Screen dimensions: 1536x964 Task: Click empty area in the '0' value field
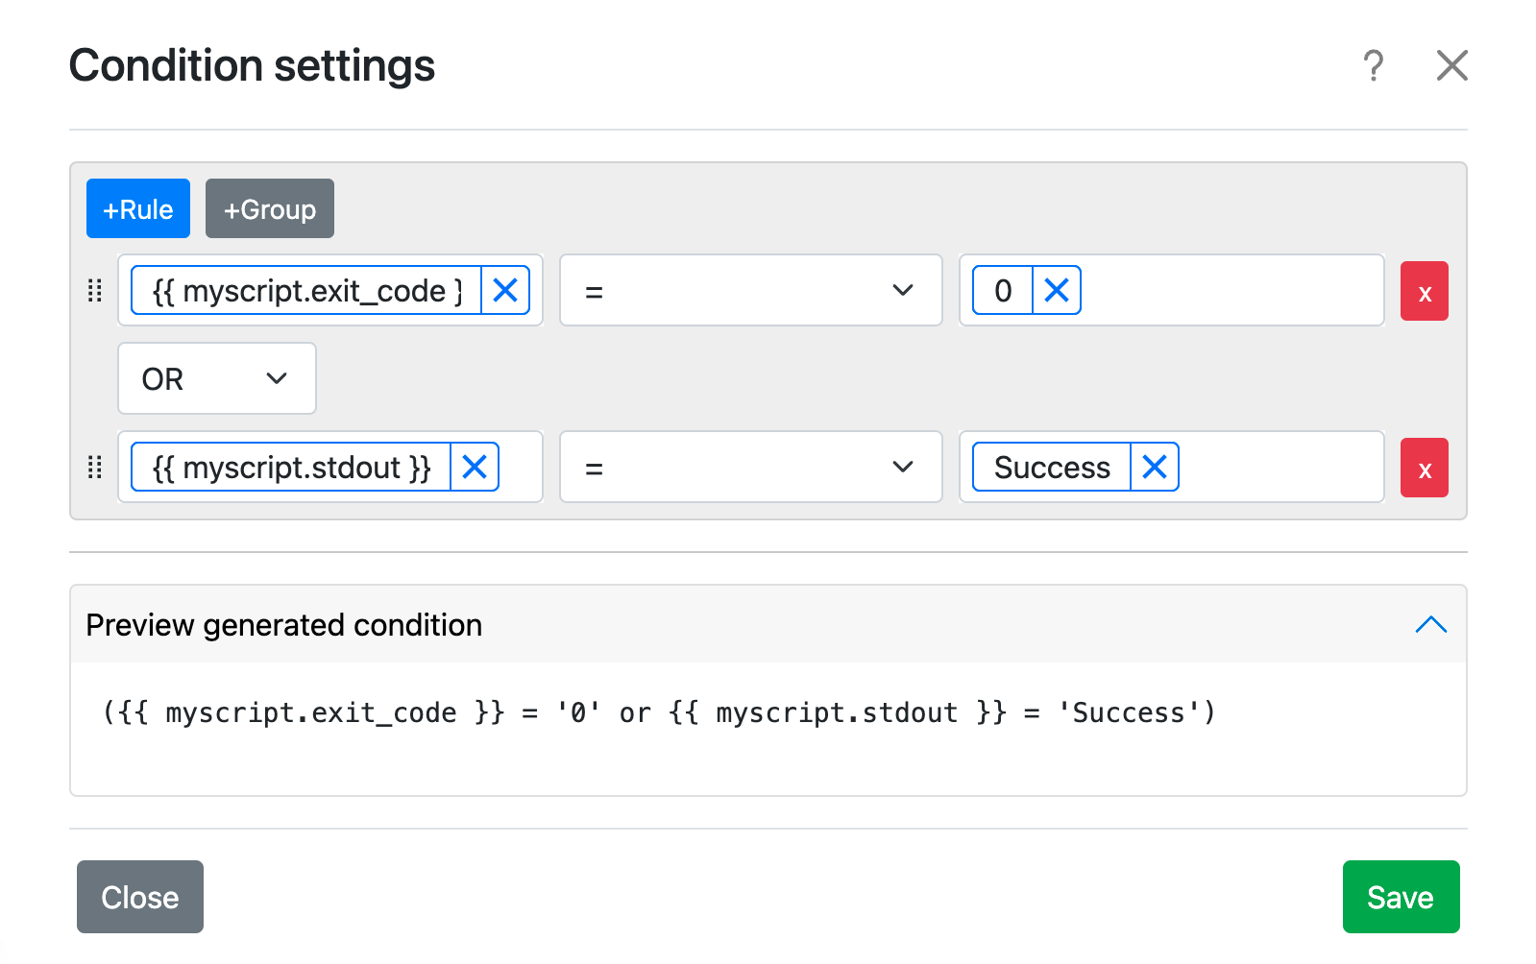click(x=1230, y=290)
